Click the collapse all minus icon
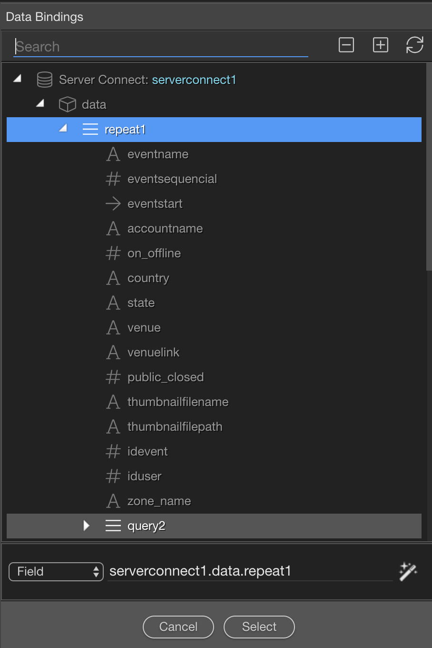Screen dimensions: 432x648 tap(346, 45)
